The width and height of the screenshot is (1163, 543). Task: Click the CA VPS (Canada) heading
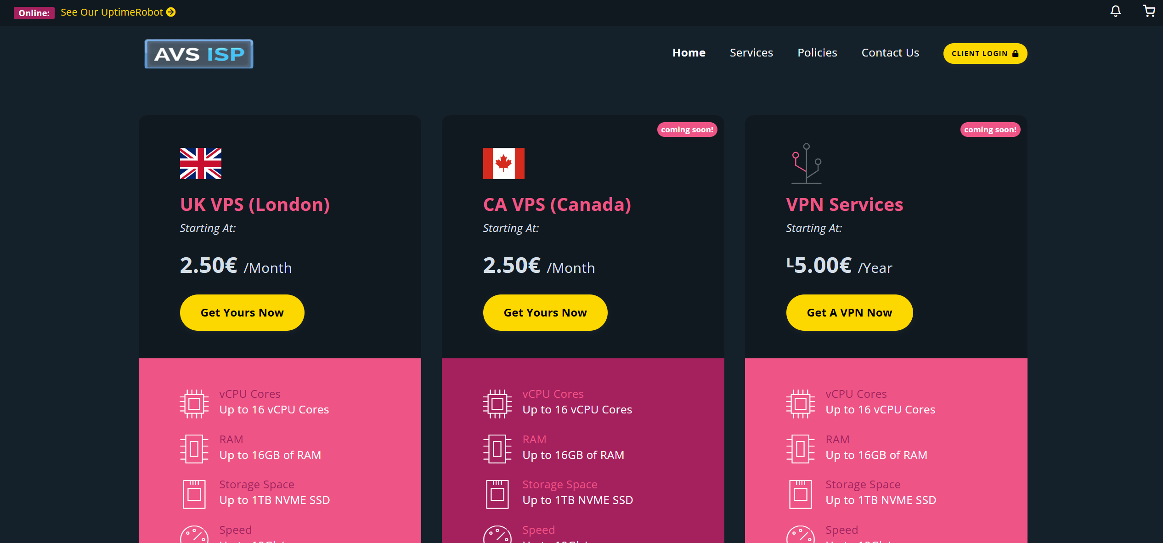click(557, 204)
